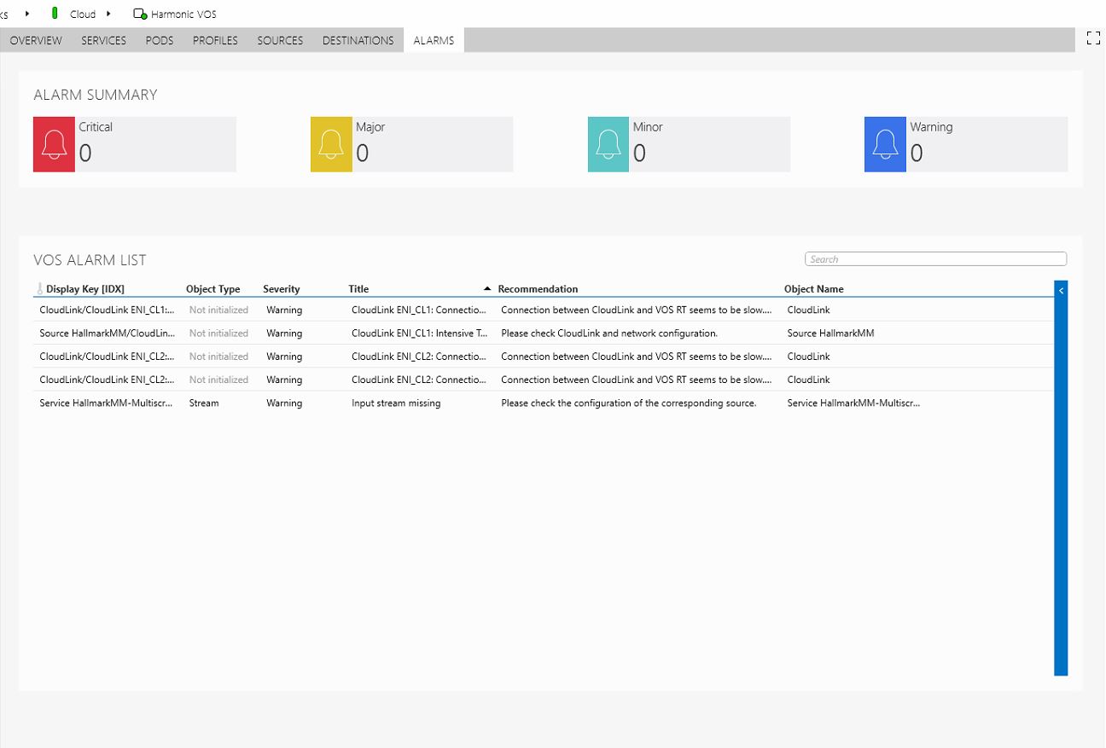Switch to the OVERVIEW tab
The image size is (1106, 748).
tap(36, 40)
